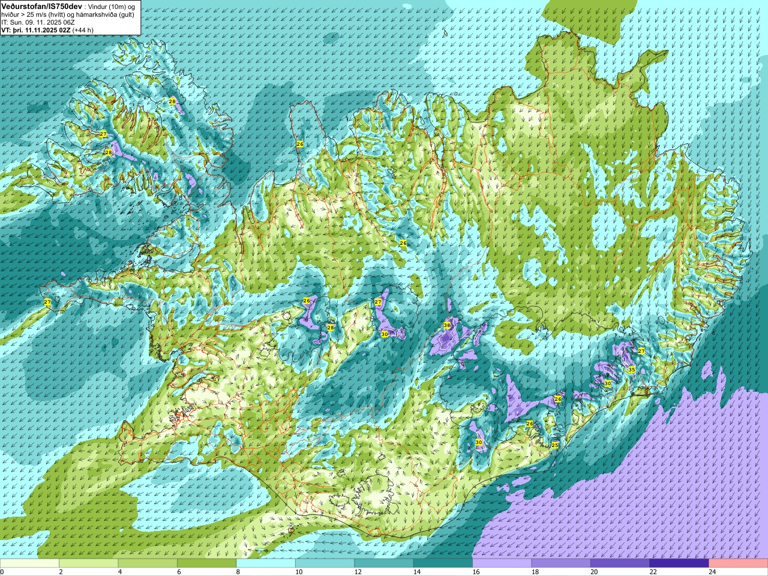Pick the 18–20 m/s medium purple legend swatch
The height and width of the screenshot is (576, 768).
[x=561, y=563]
